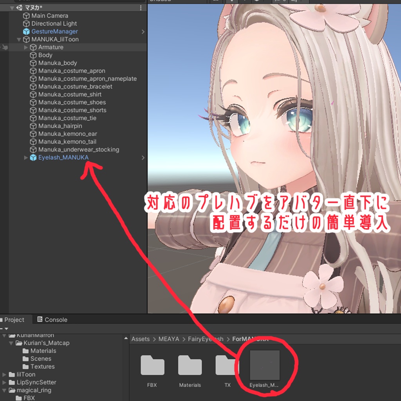Go to Assets in the breadcrumb path
The width and height of the screenshot is (401, 401).
(x=141, y=339)
